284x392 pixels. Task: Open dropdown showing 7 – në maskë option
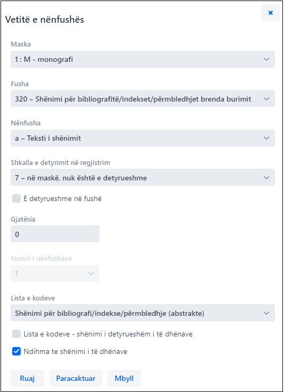click(x=143, y=177)
